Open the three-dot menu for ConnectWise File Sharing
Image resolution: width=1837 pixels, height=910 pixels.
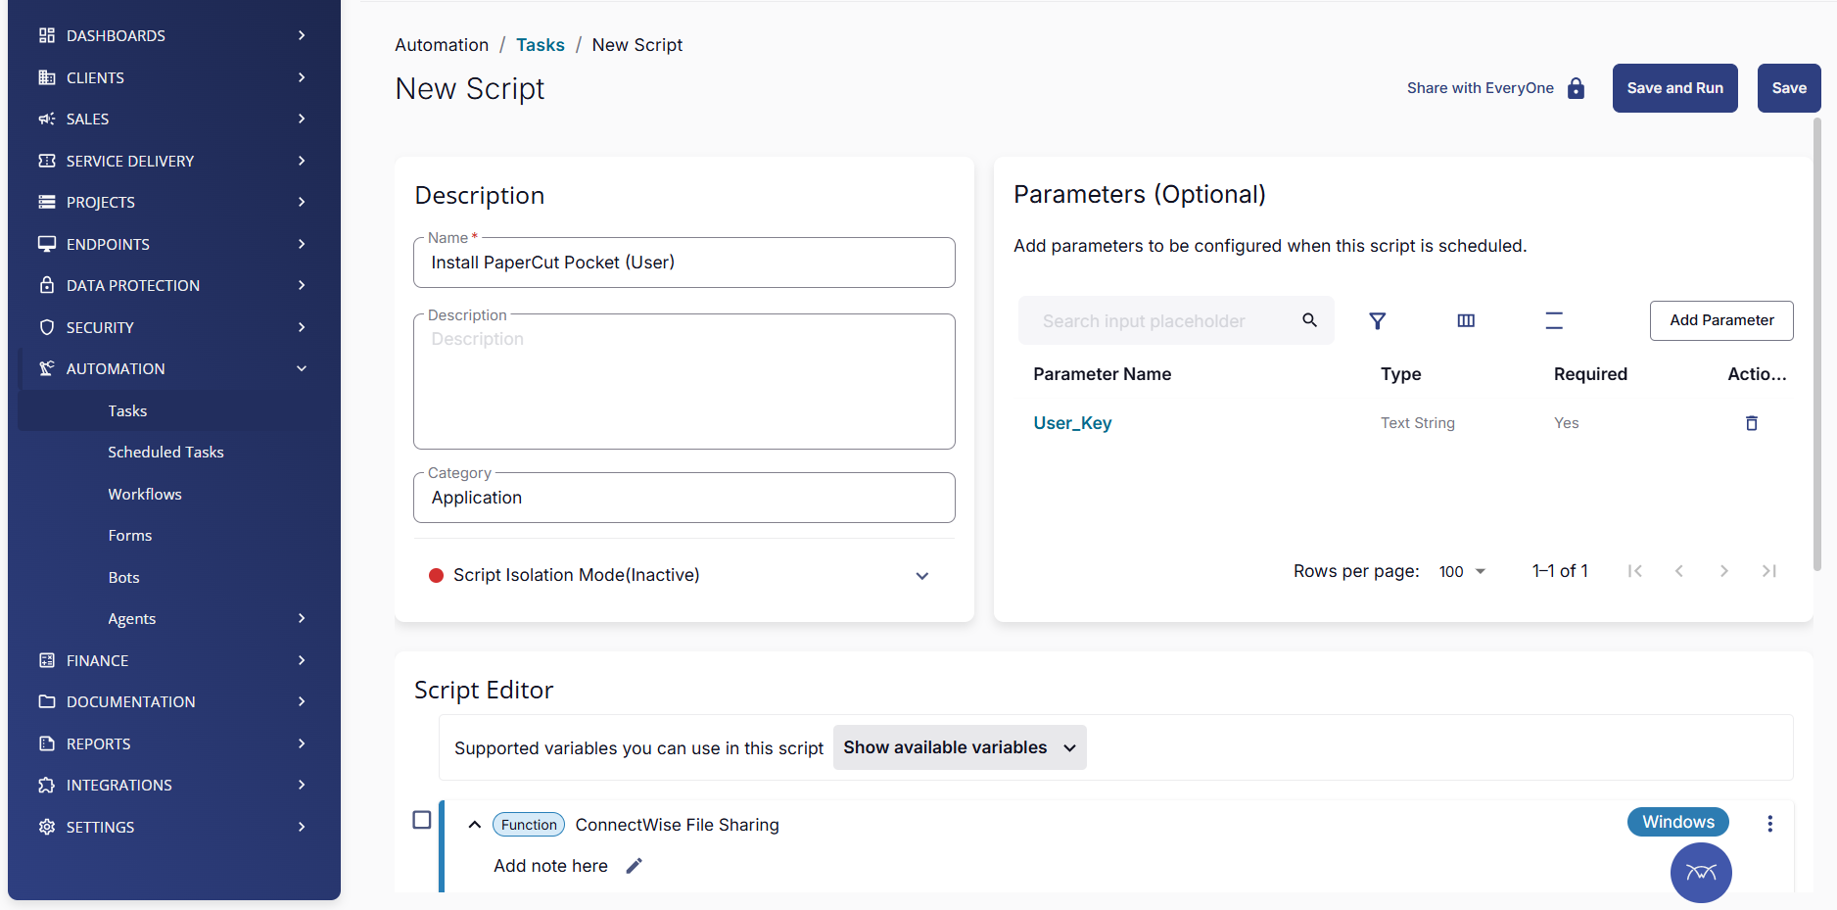1769,824
